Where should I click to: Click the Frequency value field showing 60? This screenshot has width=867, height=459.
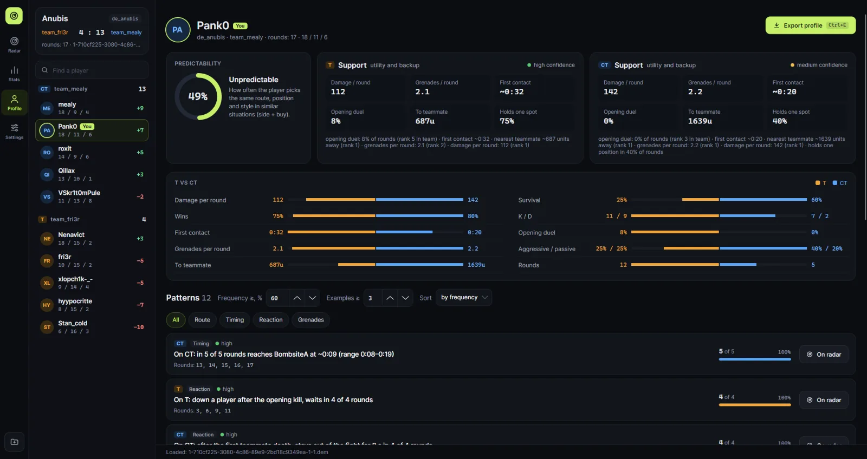pyautogui.click(x=277, y=298)
